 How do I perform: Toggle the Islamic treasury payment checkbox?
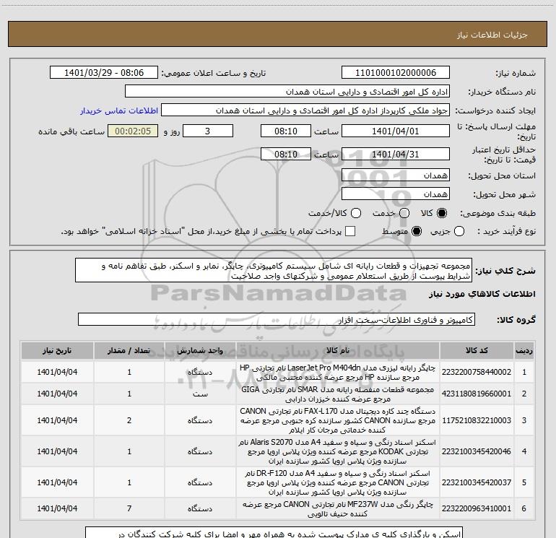pyautogui.click(x=350, y=231)
